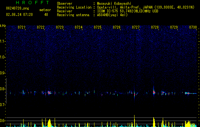The height and width of the screenshot is (127, 200).
Task: Click the 1.0 kHz axis label
Action: pos(3,57)
